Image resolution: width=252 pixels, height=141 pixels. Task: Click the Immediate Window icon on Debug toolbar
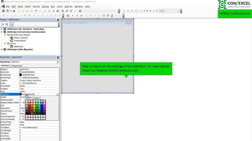coord(107,16)
